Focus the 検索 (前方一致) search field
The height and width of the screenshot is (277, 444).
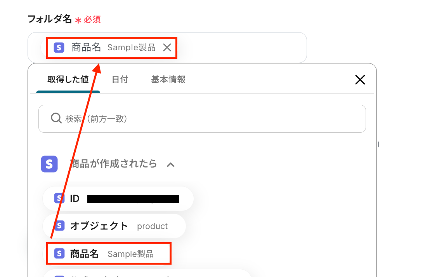(x=202, y=119)
